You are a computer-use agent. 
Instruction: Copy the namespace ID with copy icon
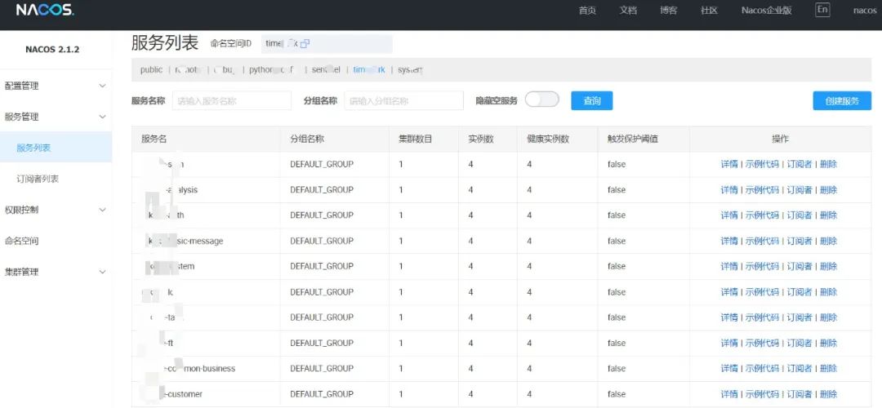[305, 43]
